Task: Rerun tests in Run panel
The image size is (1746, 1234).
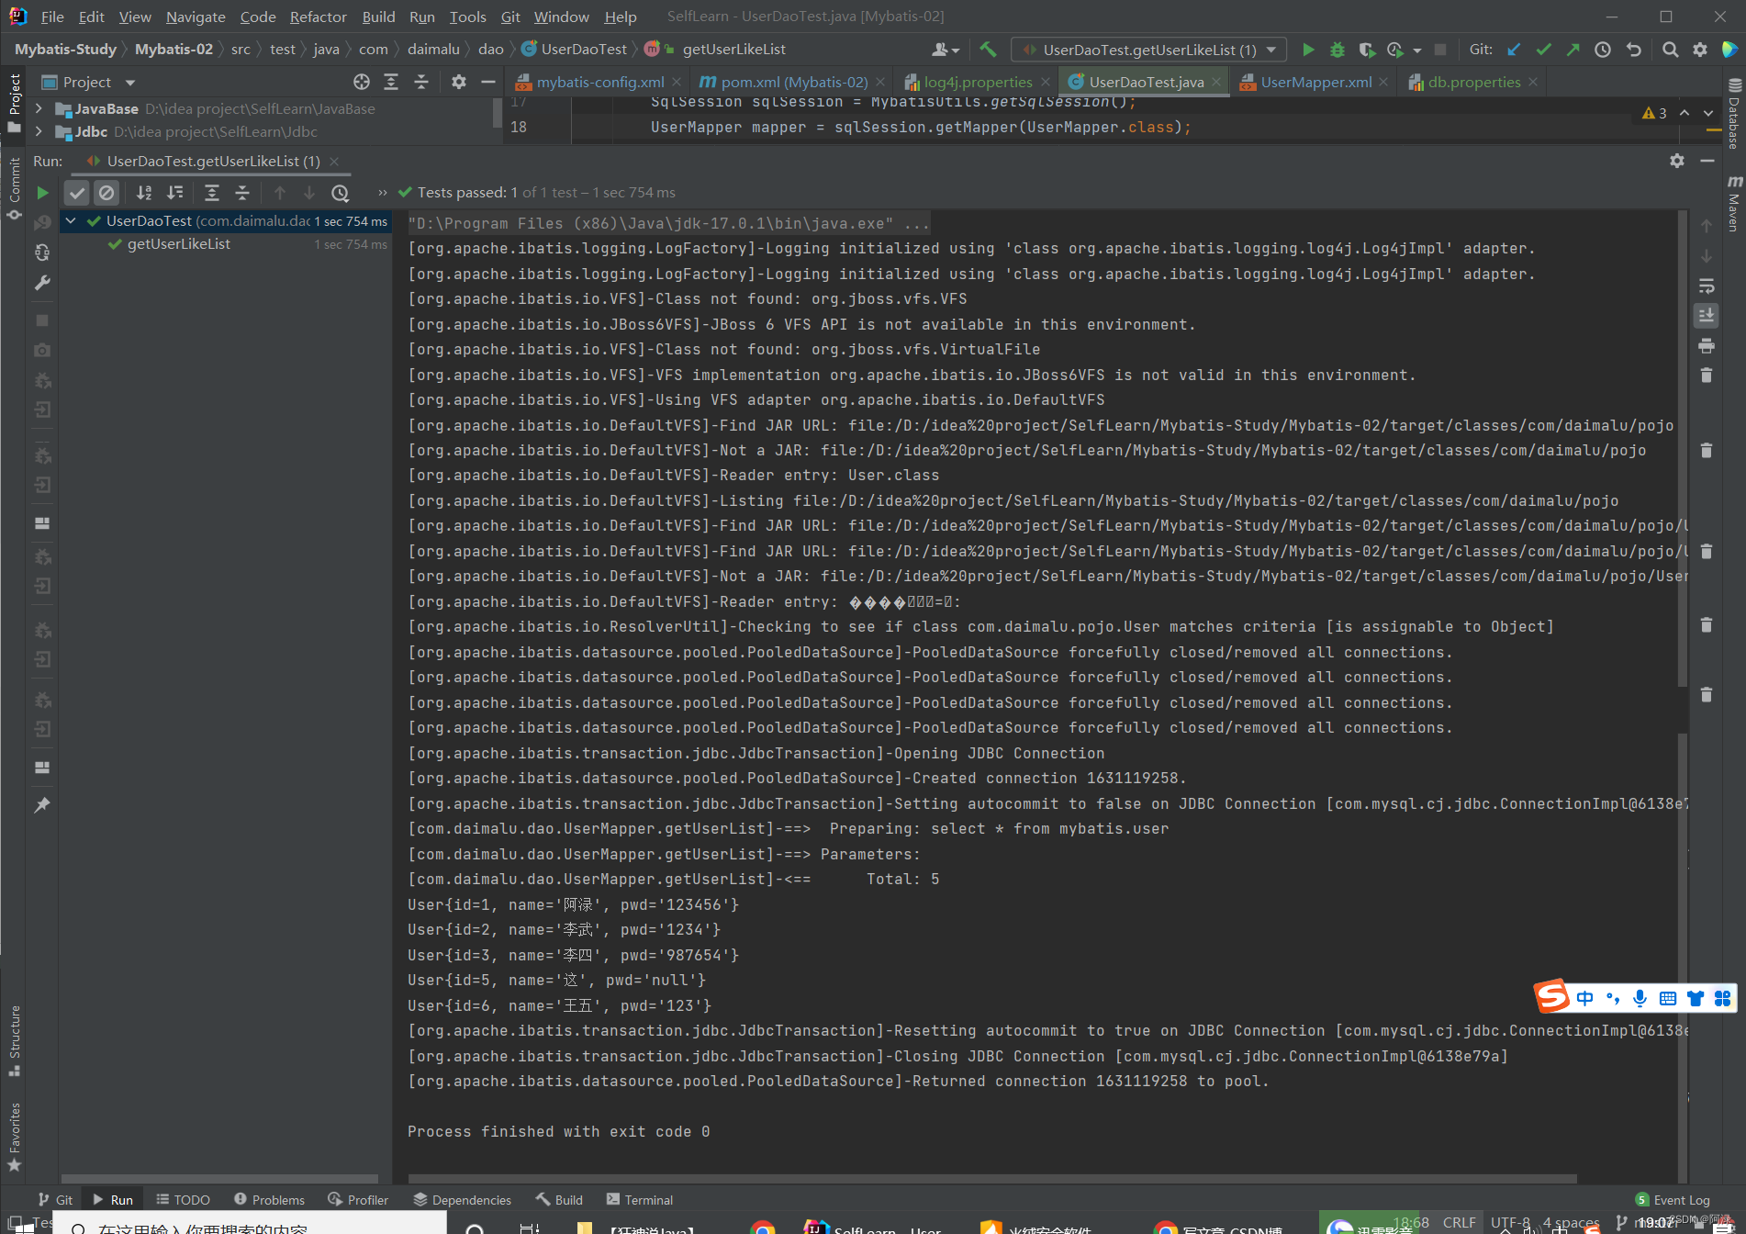Action: pos(42,193)
